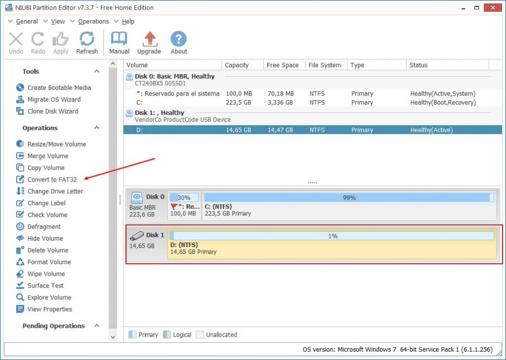Click the Hide Volume icon
506x360 pixels.
coord(20,238)
